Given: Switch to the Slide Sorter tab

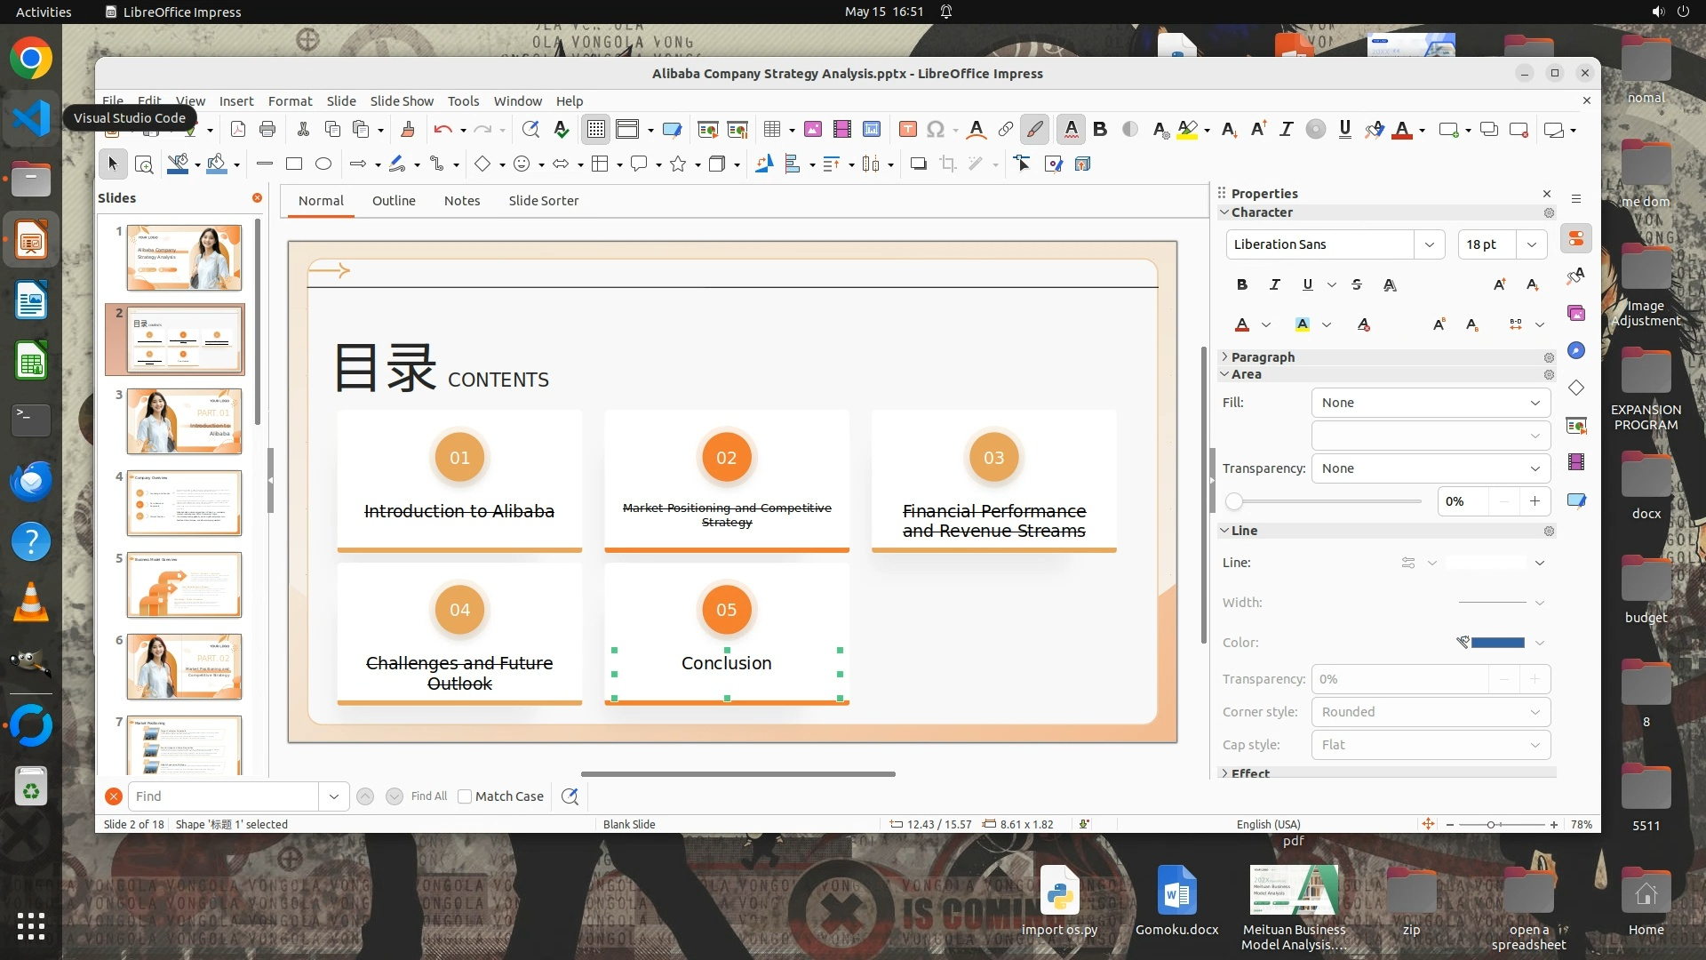Looking at the screenshot, I should (543, 201).
